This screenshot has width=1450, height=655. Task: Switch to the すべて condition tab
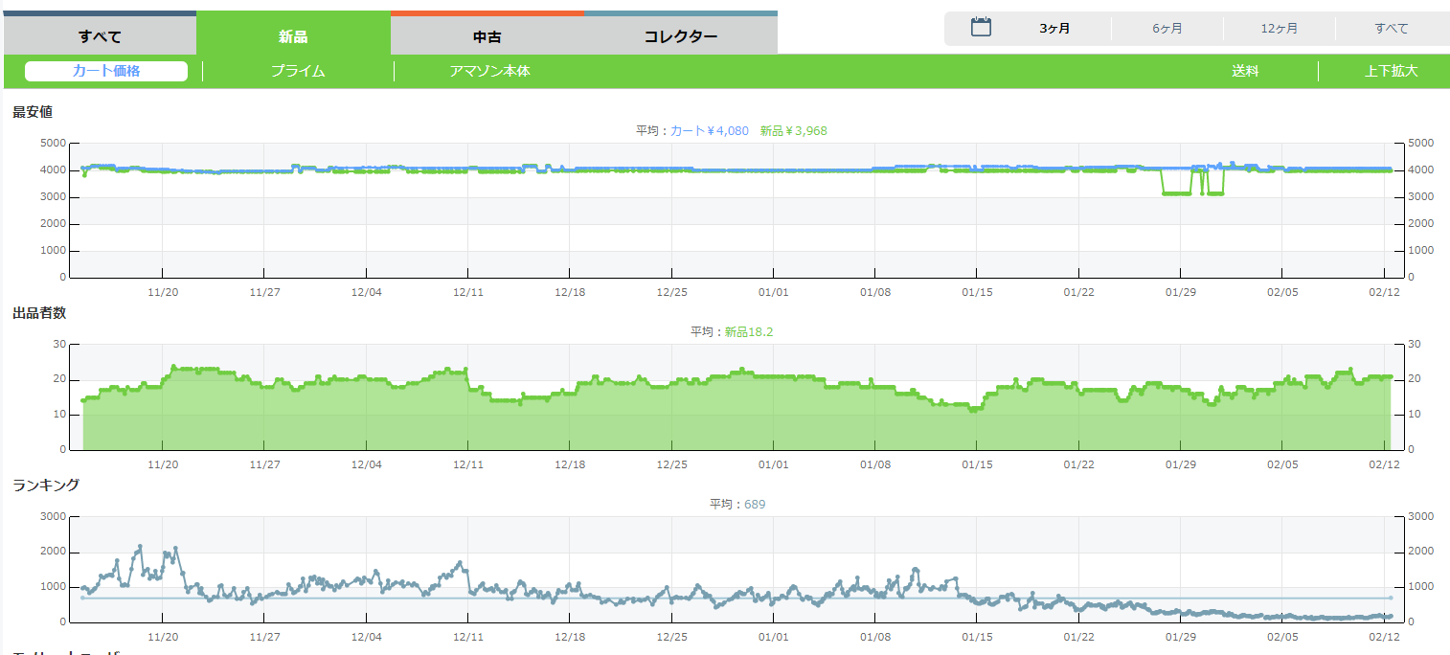click(x=101, y=37)
